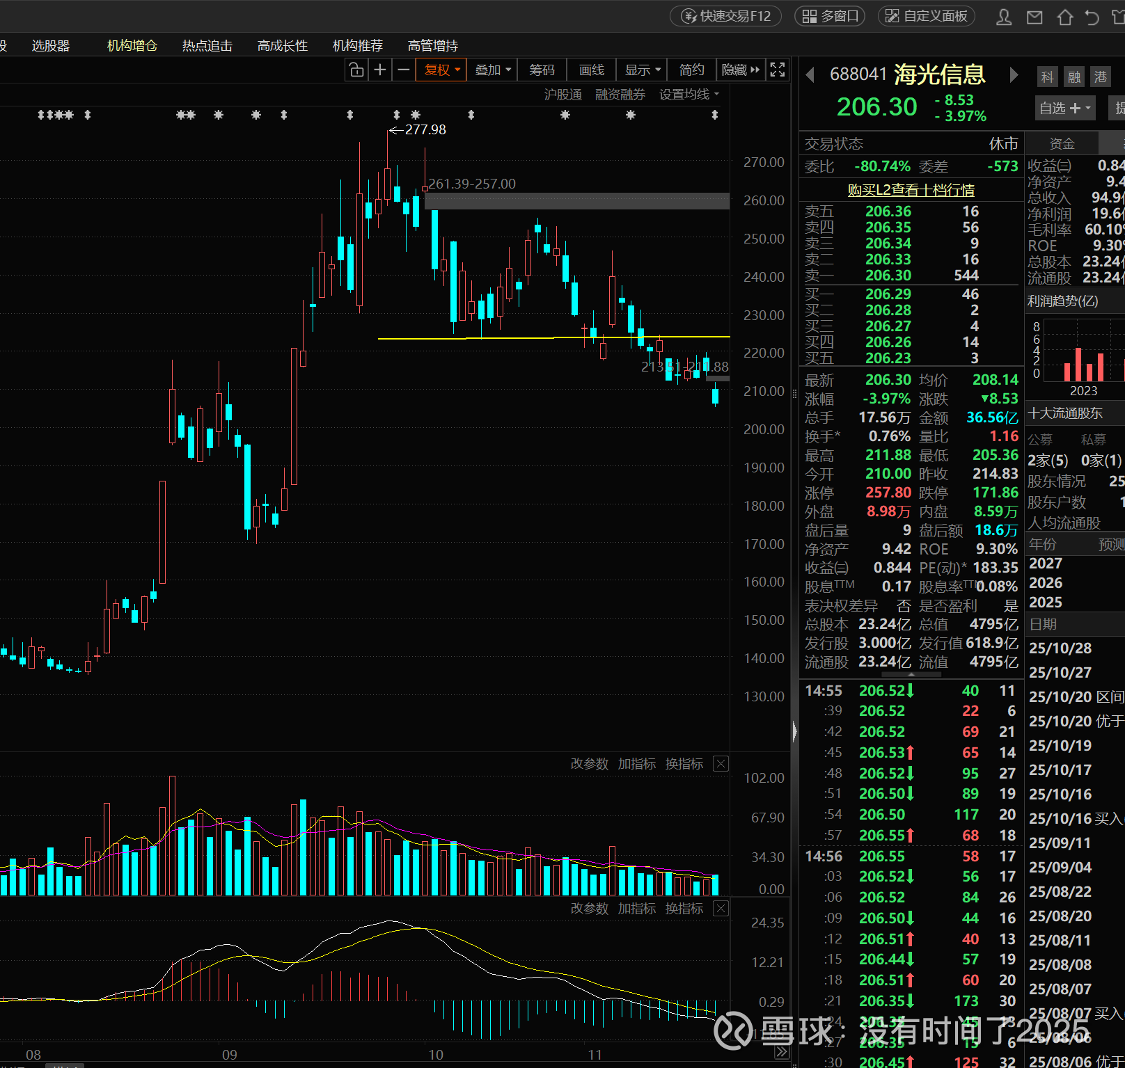1125x1068 pixels.
Task: Click the undo back arrow icon
Action: (x=1092, y=17)
